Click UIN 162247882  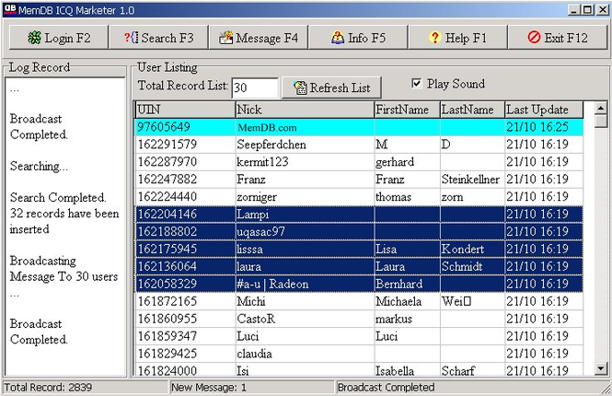tap(167, 180)
